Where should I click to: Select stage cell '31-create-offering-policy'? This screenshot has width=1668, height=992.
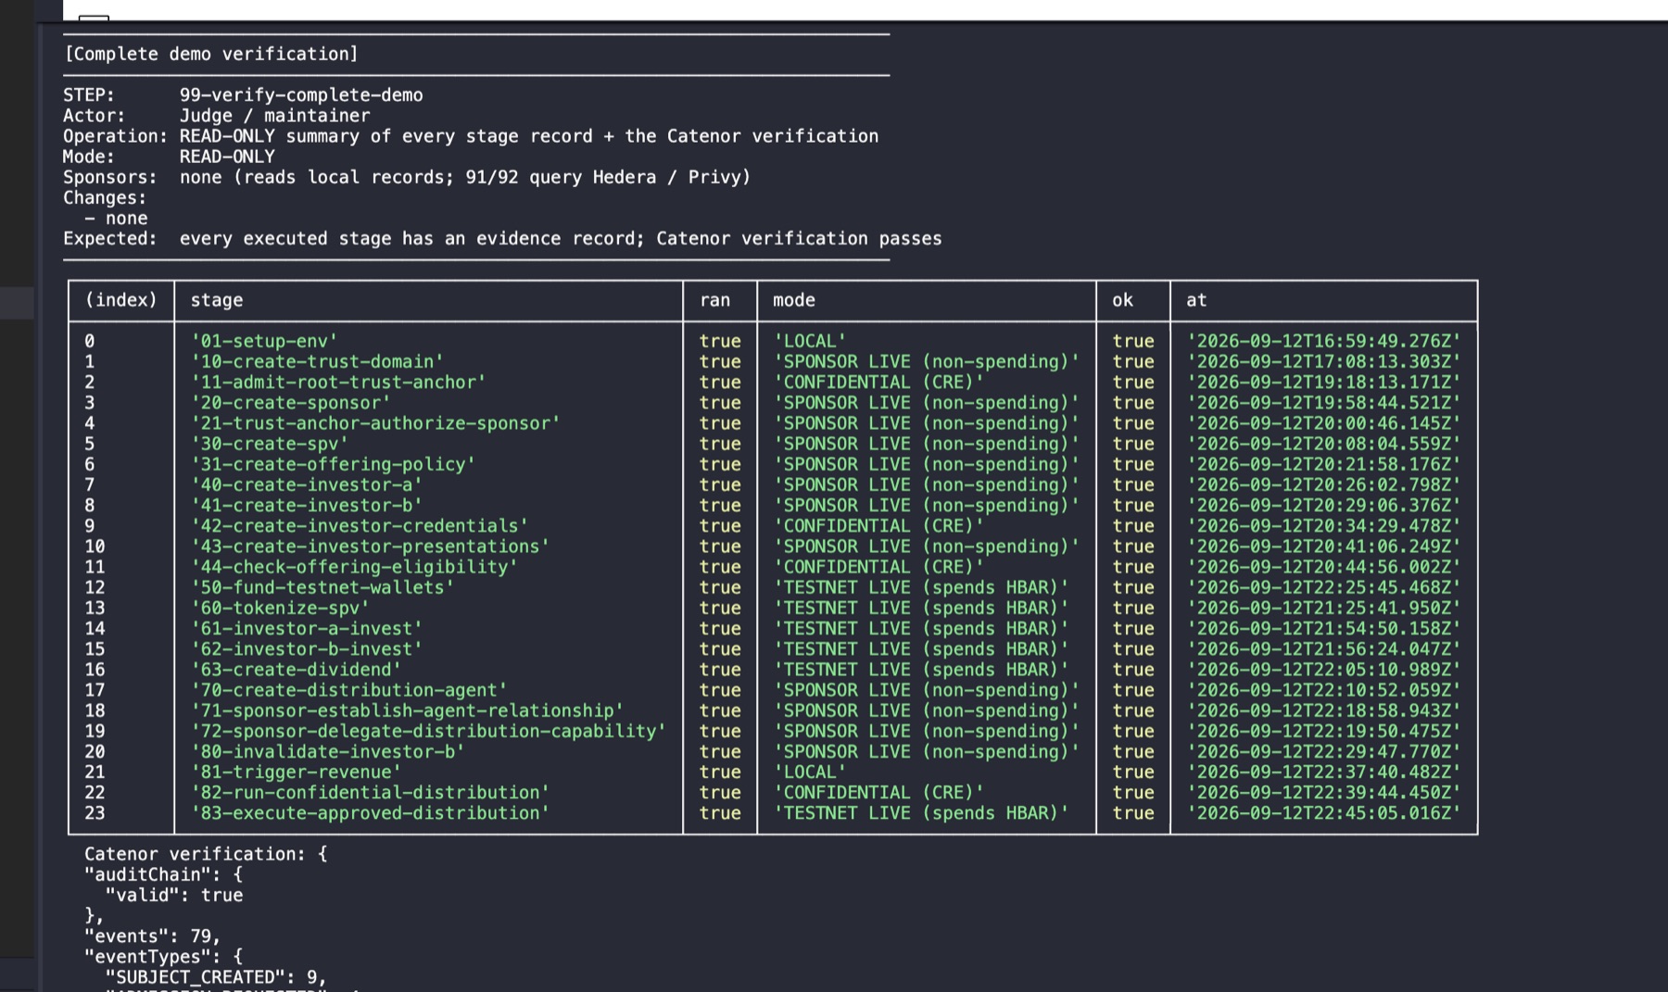coord(333,464)
